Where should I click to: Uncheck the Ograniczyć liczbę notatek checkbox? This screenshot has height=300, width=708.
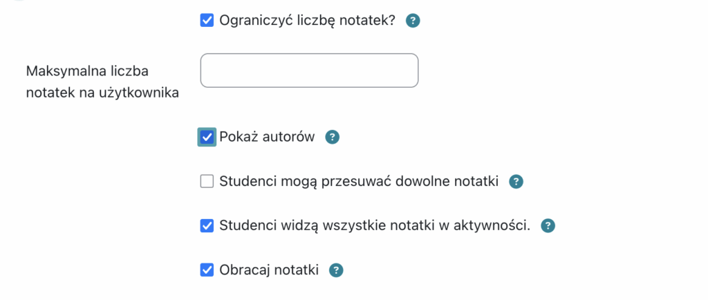coord(207,21)
